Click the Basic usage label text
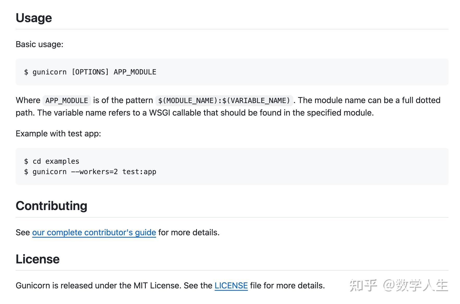Screen dimensions: 460x304 (x=39, y=44)
